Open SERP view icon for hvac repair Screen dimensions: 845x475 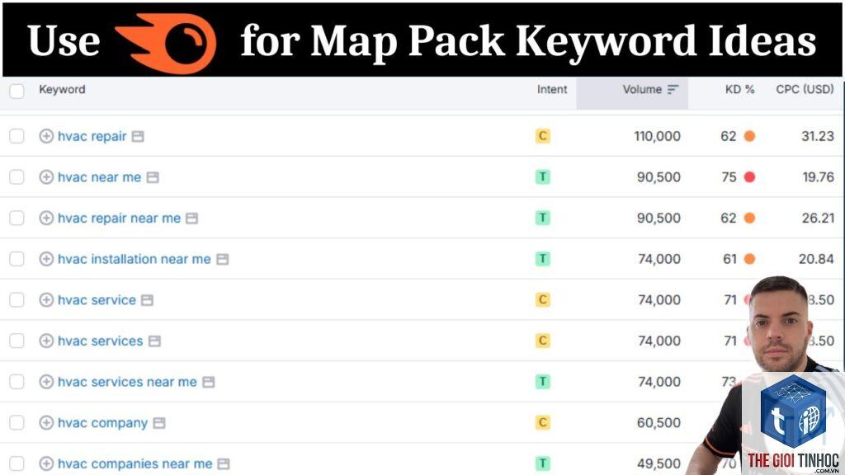tap(138, 136)
